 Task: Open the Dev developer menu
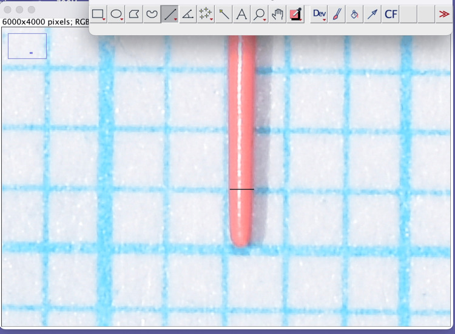(x=319, y=14)
